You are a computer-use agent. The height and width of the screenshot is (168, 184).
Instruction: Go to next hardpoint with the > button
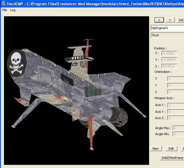pyautogui.click(x=170, y=20)
